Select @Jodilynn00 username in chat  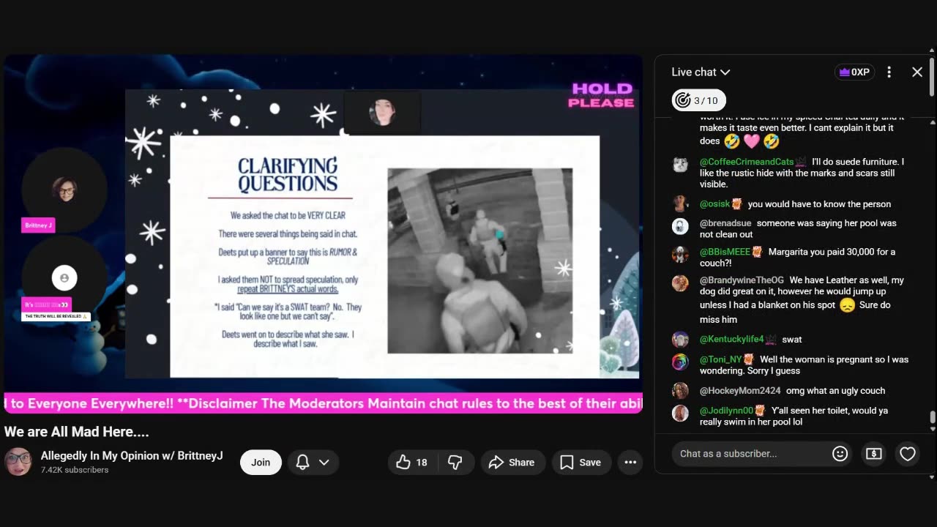point(726,411)
